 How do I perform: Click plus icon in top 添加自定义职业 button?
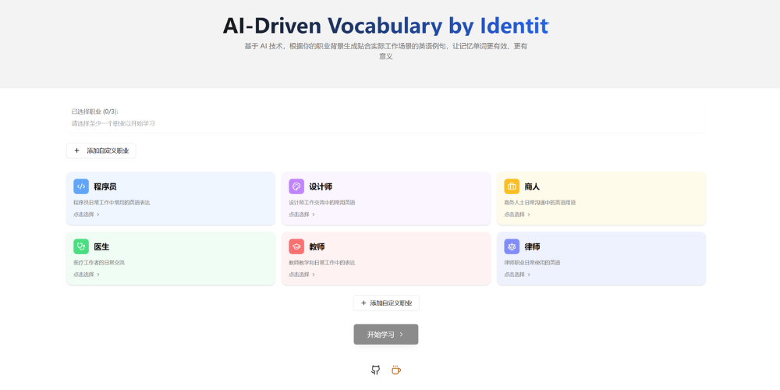click(x=76, y=151)
